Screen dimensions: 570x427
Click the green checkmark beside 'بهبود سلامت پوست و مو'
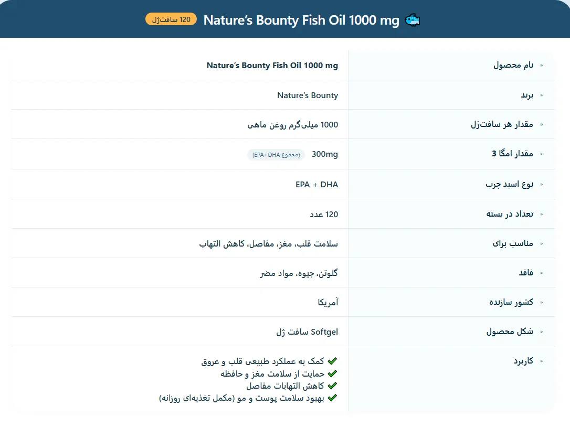332,398
